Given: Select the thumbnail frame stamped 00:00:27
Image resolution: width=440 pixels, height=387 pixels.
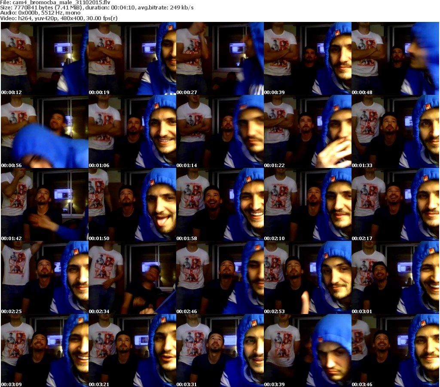Looking at the screenshot, I should click(x=220, y=58).
